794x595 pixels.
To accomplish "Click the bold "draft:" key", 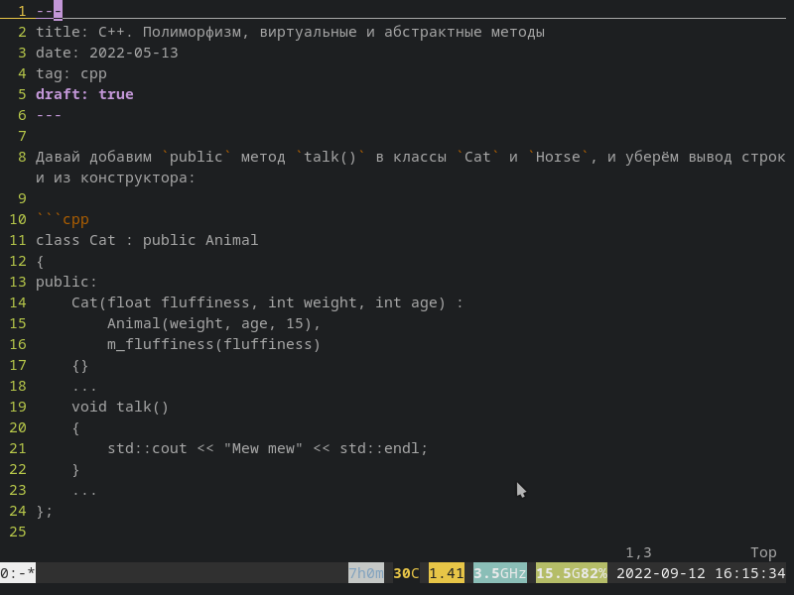I will pyautogui.click(x=62, y=94).
